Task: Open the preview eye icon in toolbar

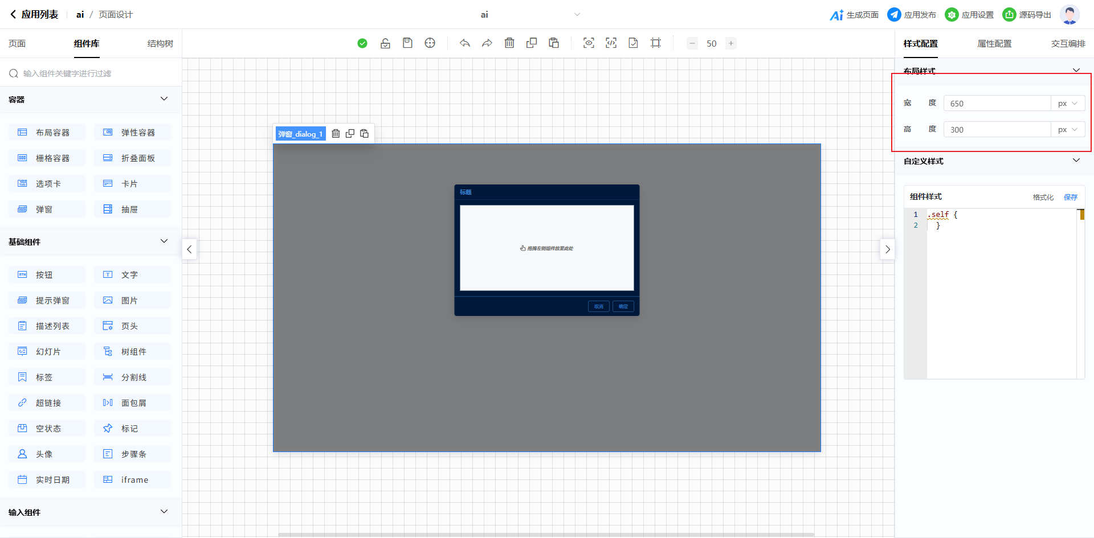Action: click(589, 43)
